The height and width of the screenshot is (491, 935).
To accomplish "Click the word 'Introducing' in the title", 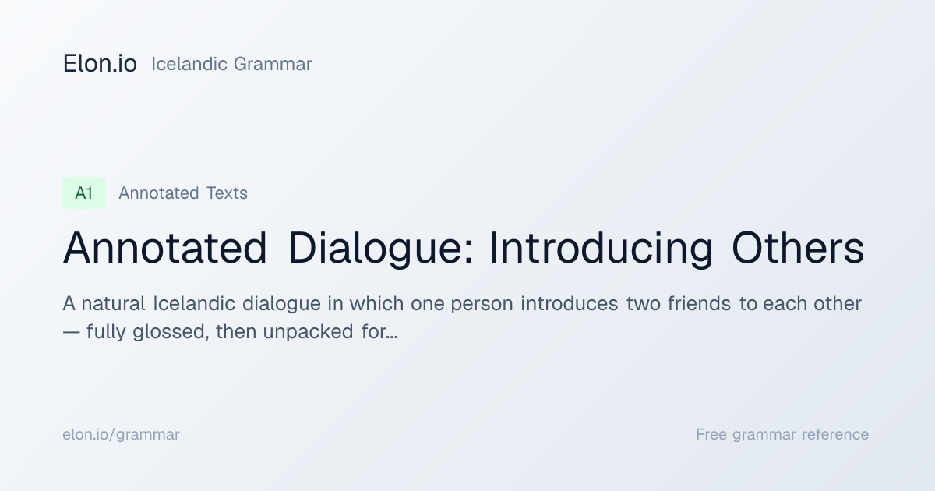I will click(601, 249).
